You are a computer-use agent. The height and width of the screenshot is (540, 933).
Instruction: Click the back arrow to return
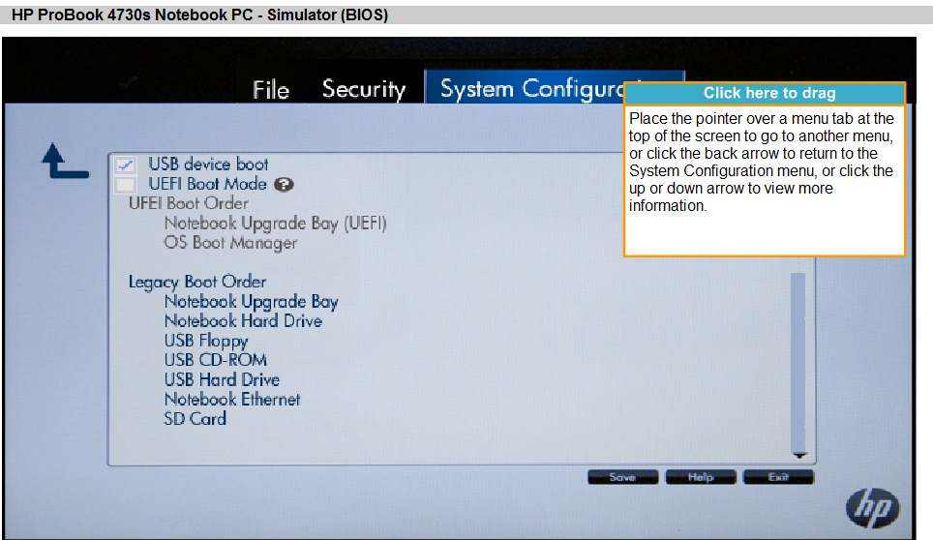pos(65,162)
